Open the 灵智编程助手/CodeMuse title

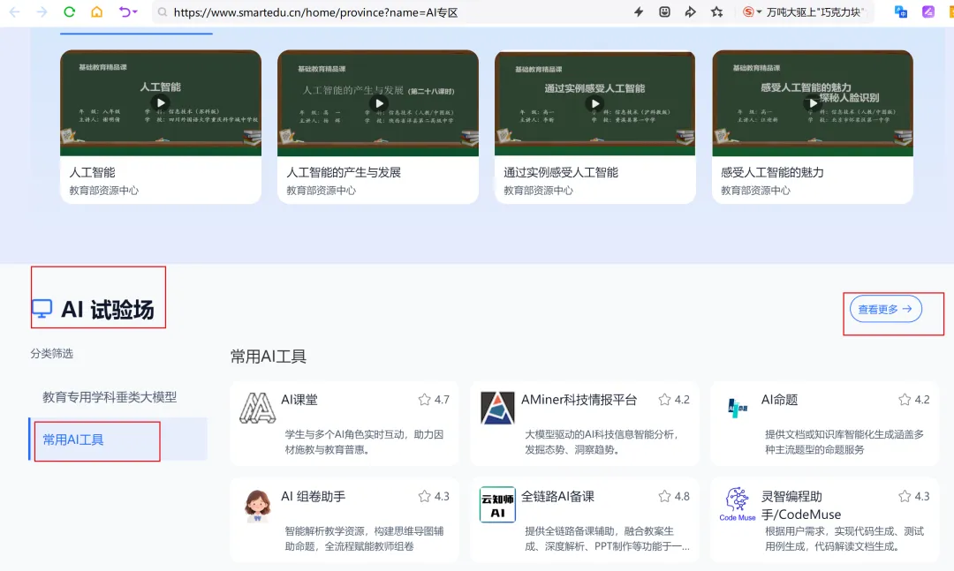(801, 506)
